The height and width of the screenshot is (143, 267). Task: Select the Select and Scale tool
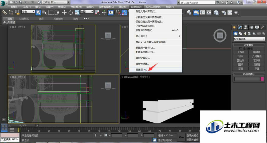[x=77, y=12]
